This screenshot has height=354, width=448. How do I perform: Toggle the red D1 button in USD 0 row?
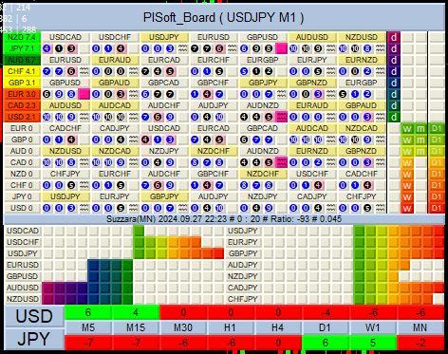(x=437, y=208)
